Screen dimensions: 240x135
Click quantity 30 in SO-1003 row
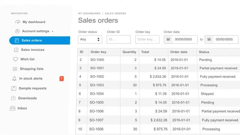[135, 85]
